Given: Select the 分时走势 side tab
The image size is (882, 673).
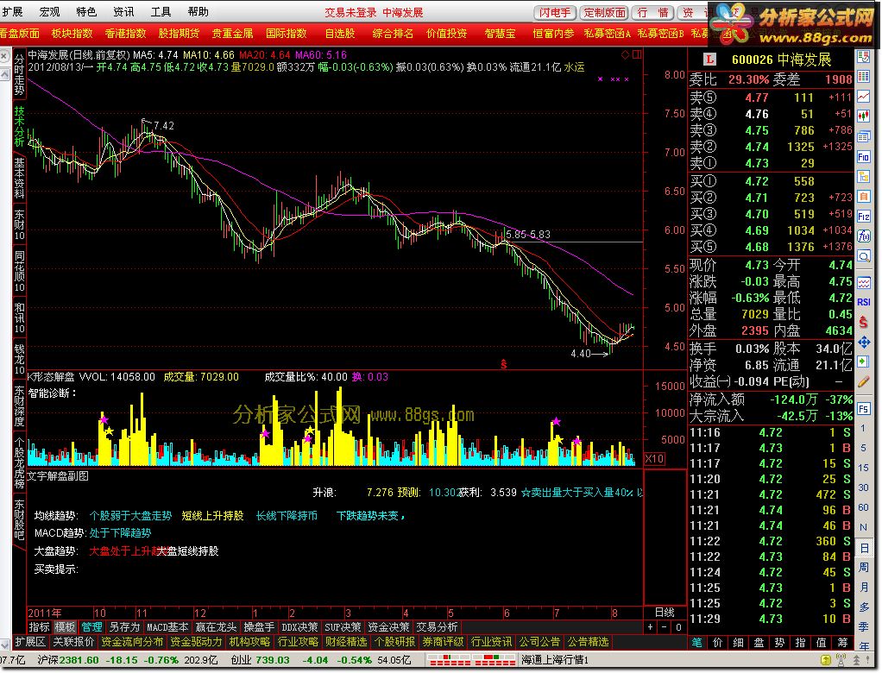Looking at the screenshot, I should point(19,74).
